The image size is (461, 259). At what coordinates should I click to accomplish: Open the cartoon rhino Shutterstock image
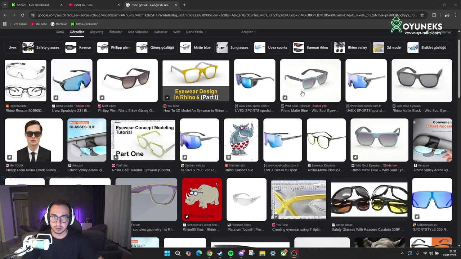pos(241,140)
